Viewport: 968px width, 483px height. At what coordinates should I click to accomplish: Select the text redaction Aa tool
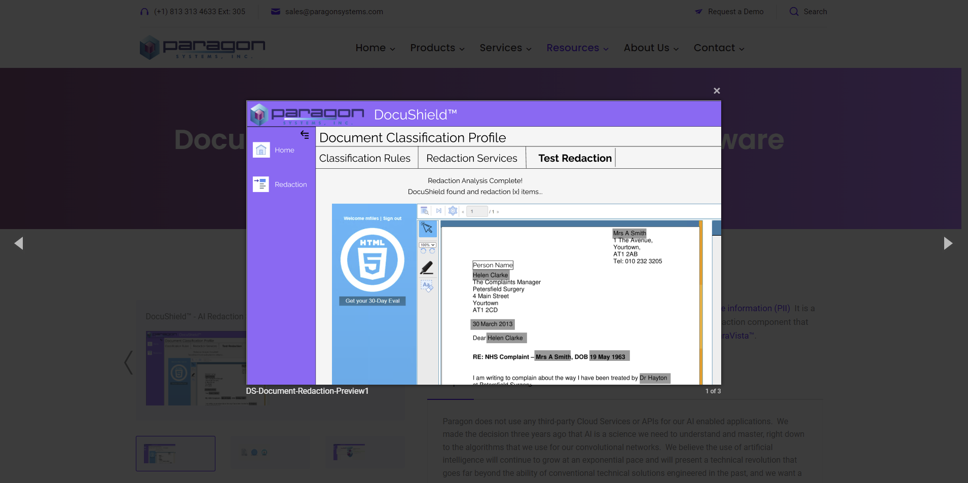tap(426, 285)
